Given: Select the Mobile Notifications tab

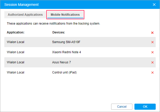Looking at the screenshot, I should coord(65,15).
